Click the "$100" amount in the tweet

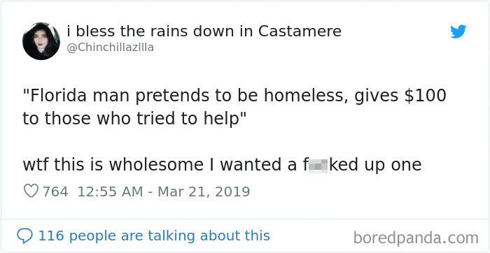tap(426, 96)
